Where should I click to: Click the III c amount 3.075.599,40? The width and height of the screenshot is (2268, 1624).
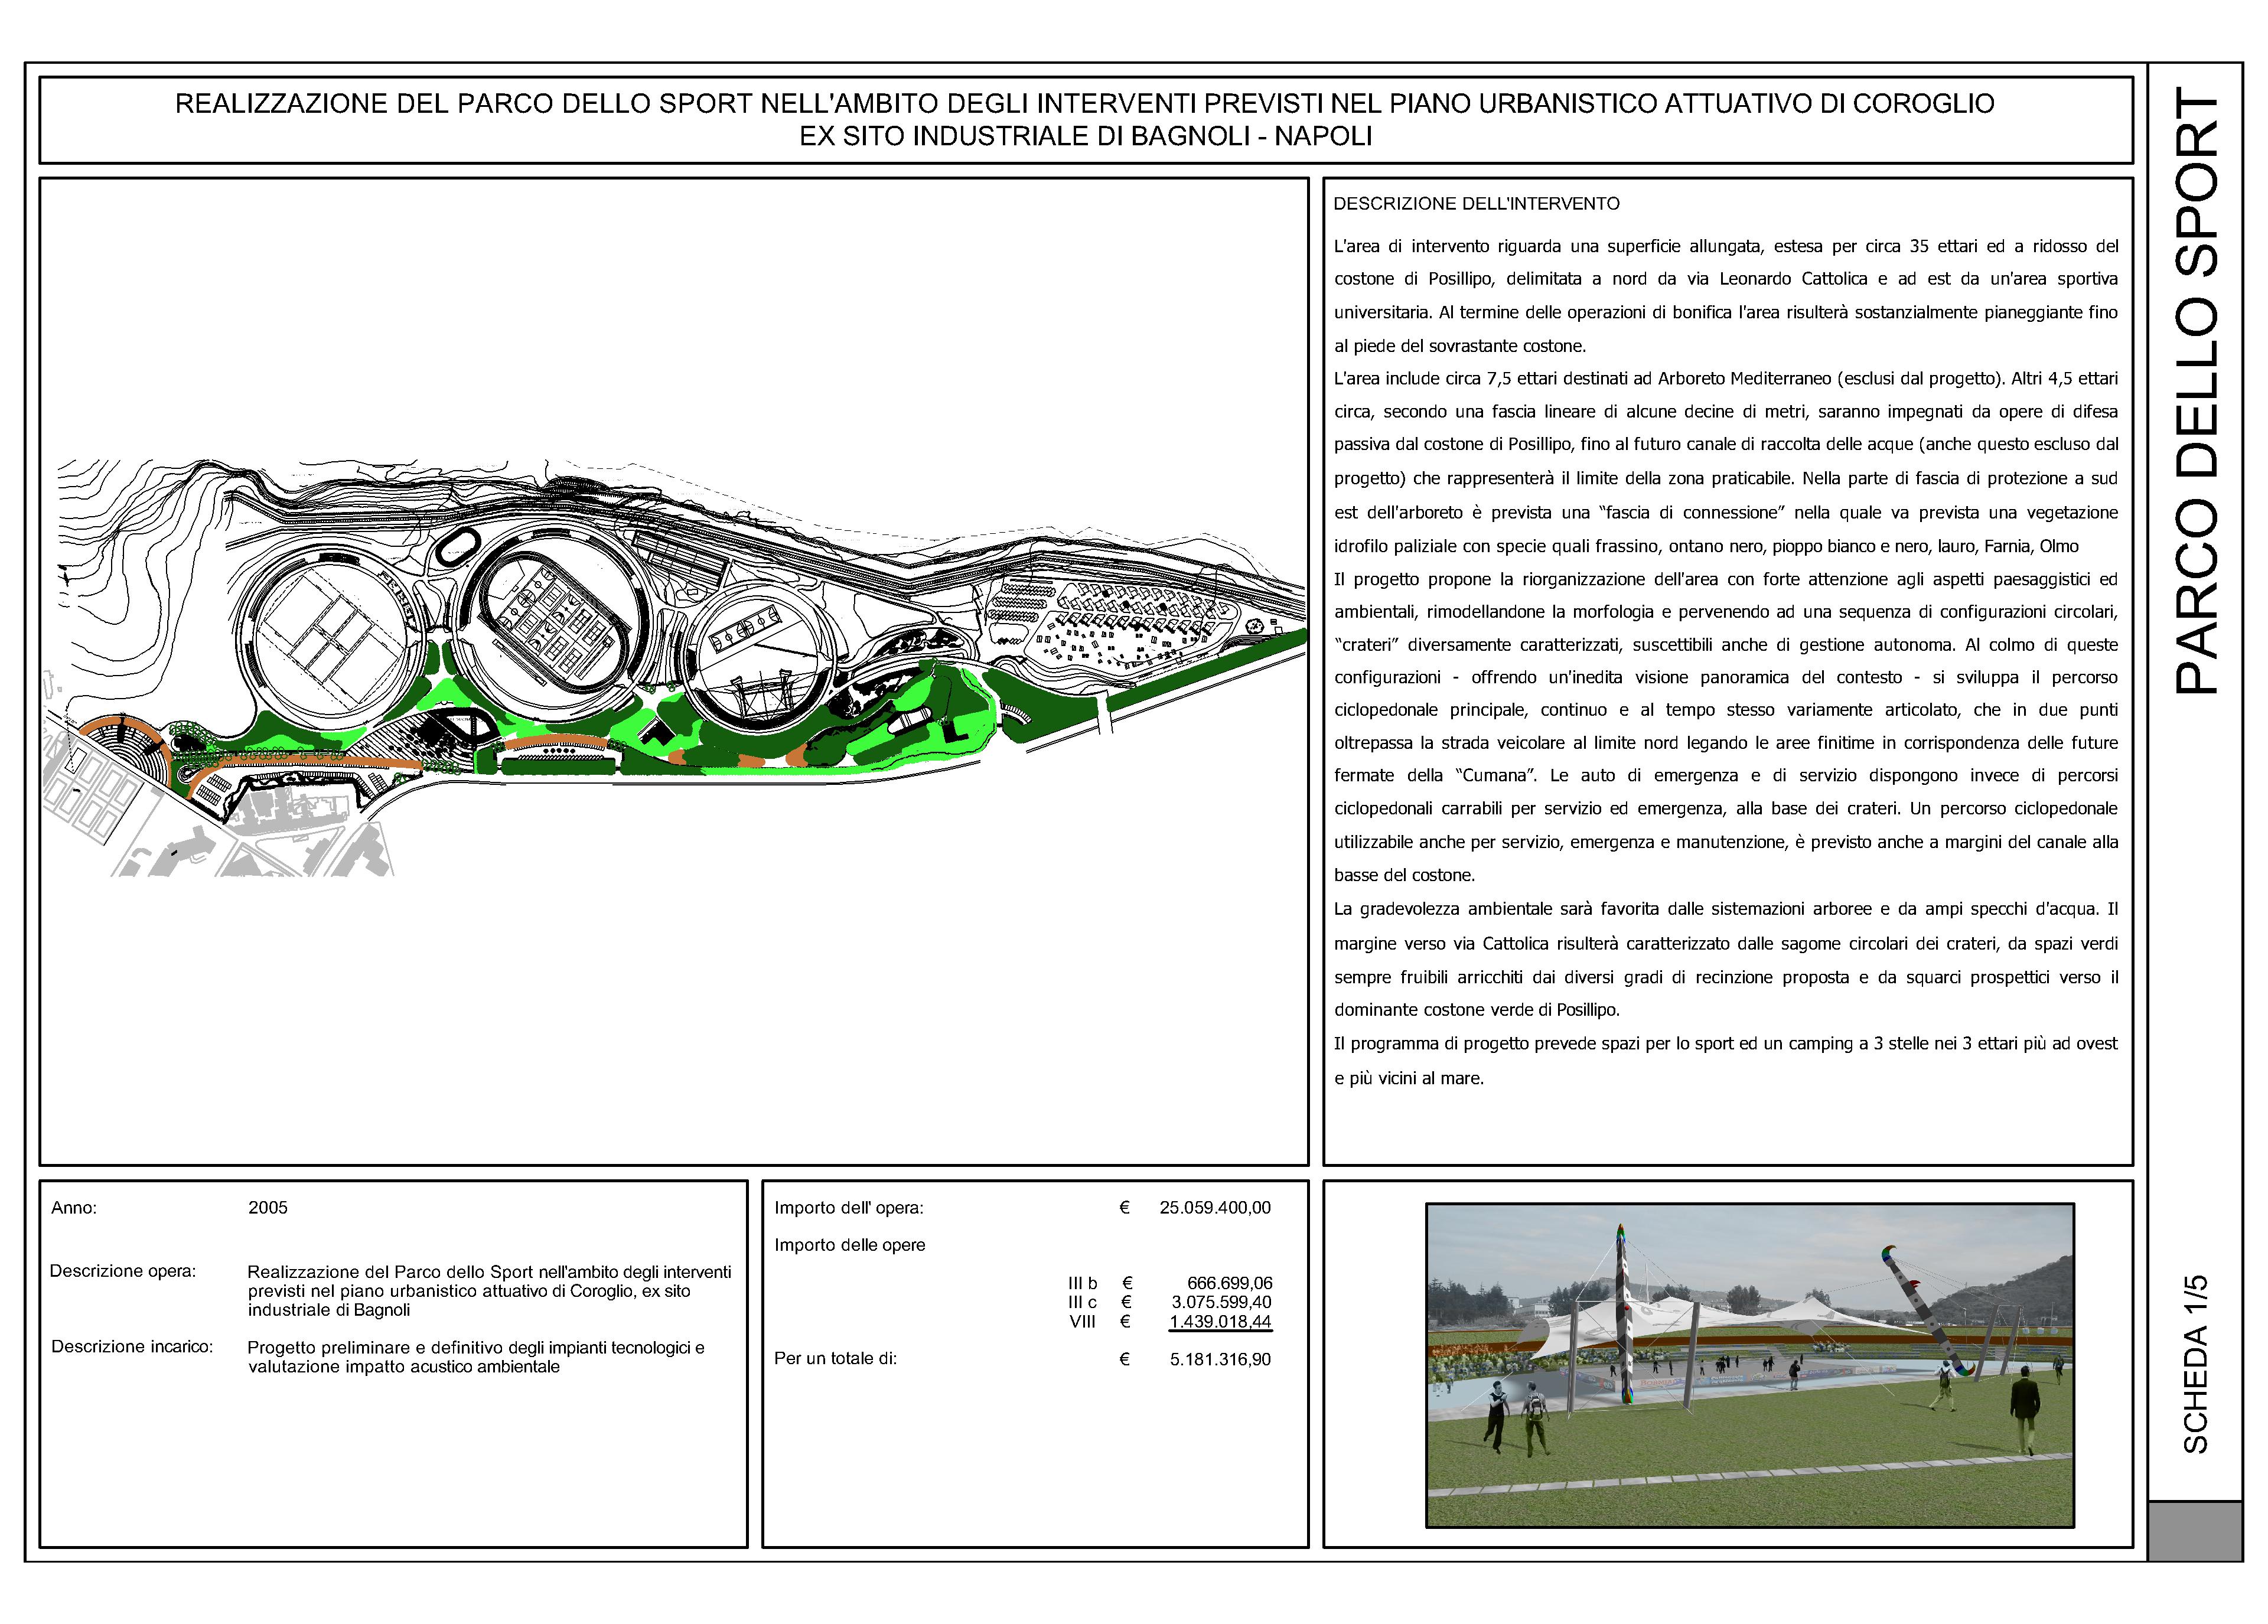1221,1302
